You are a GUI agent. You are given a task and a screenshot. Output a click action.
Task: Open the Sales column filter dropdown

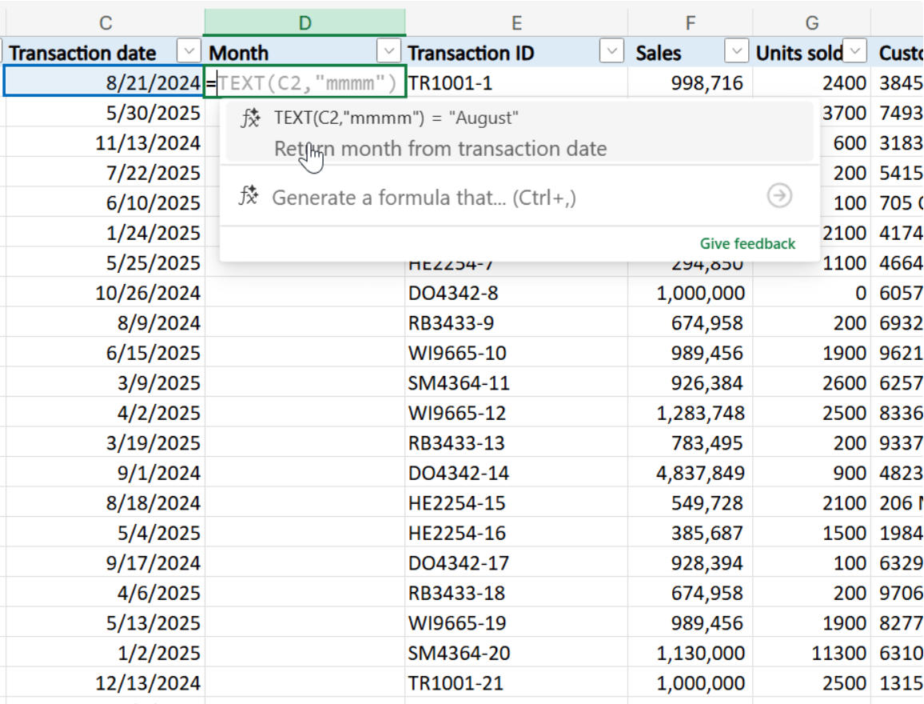pos(737,51)
